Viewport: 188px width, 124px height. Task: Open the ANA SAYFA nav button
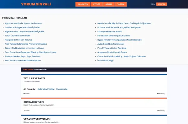(x=83, y=4)
